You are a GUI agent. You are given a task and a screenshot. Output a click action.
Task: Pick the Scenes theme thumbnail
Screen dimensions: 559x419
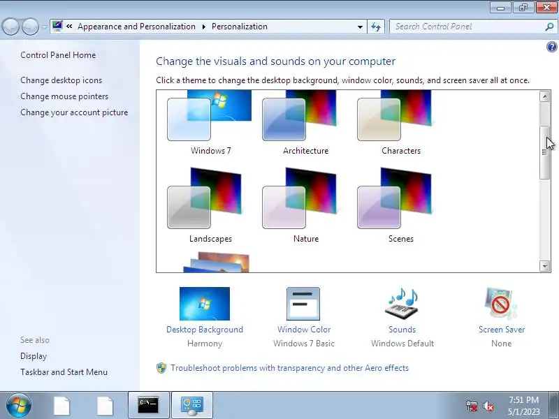click(394, 198)
